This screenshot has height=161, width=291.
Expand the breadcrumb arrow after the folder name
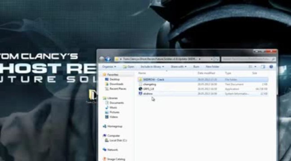[x=200, y=59]
